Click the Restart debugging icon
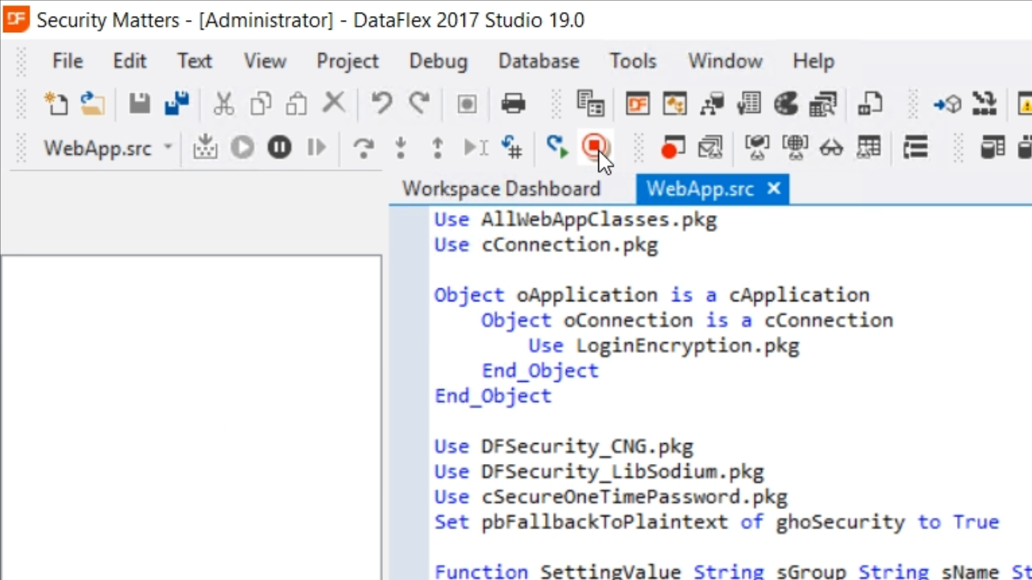The image size is (1032, 580). [556, 147]
